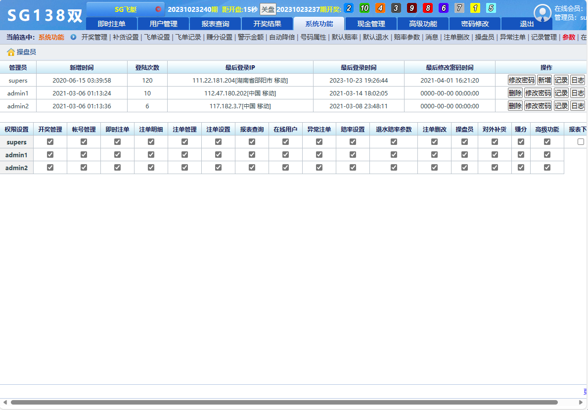Screen dimensions: 588x410
Task: Open 默认赔率 submenu link
Action: [x=344, y=37]
